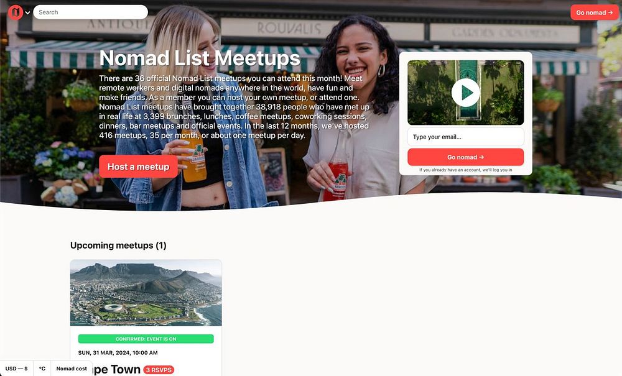
Task: Open the 3 RSVPS badge
Action: coord(159,370)
